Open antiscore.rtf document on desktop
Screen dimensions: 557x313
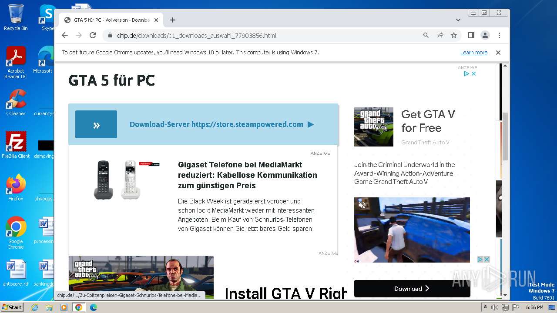(16, 273)
